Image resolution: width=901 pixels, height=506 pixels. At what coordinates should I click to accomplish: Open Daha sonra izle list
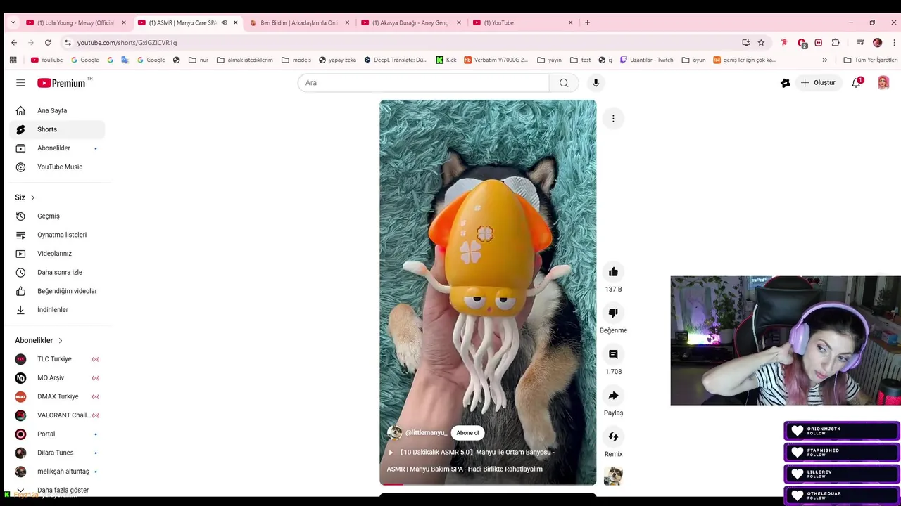pyautogui.click(x=57, y=272)
